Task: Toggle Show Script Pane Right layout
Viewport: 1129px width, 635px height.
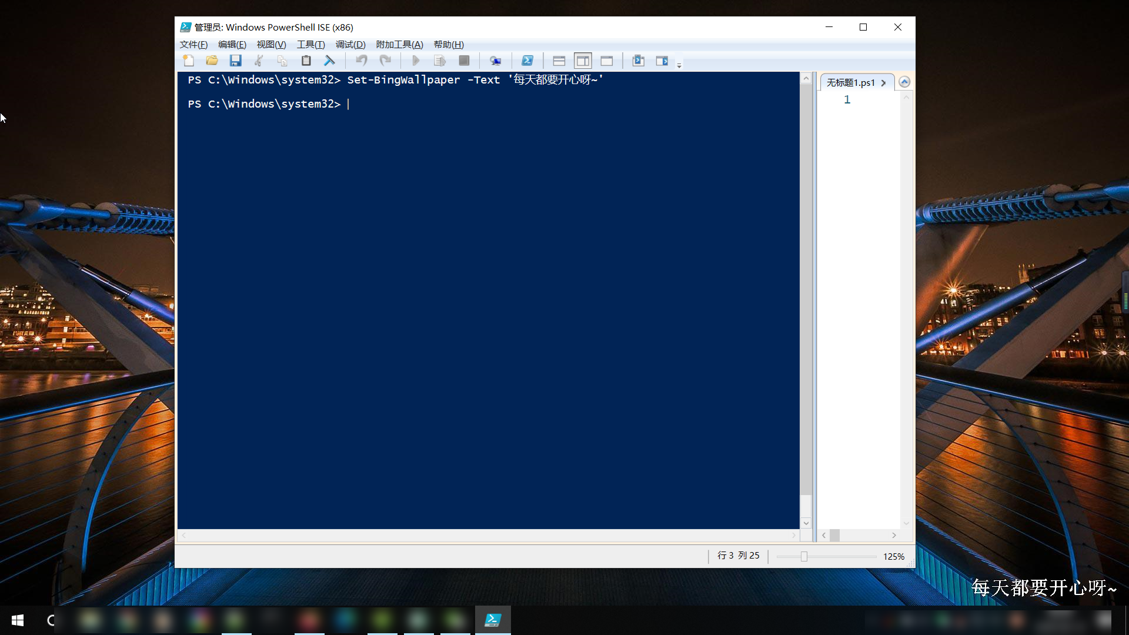Action: tap(583, 61)
